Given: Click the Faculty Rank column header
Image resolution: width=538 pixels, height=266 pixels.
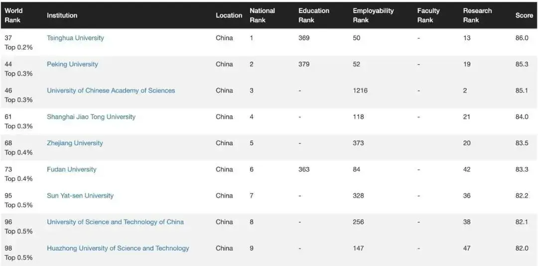Looking at the screenshot, I should [428, 15].
